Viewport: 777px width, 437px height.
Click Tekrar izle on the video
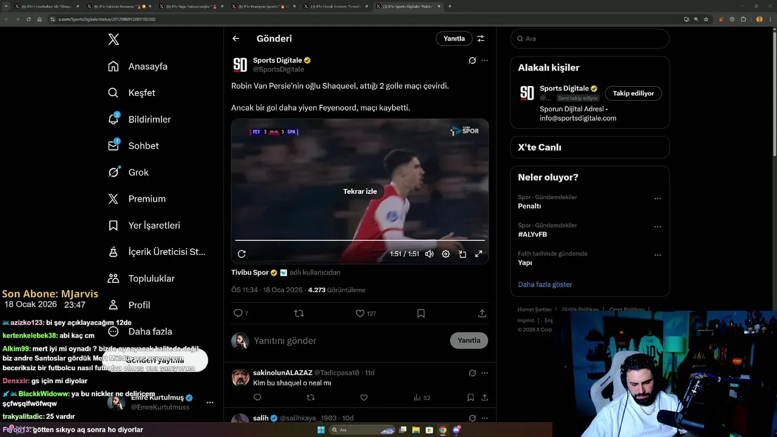360,191
